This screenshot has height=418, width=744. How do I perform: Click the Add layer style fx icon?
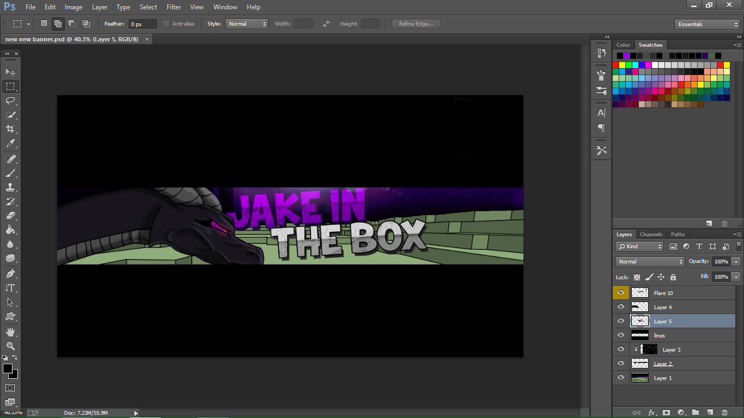pos(651,413)
